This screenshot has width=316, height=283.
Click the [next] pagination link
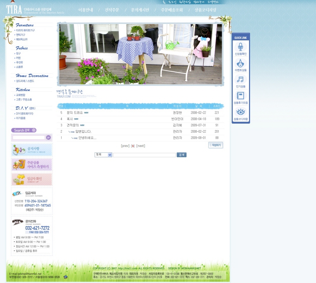tap(141, 146)
